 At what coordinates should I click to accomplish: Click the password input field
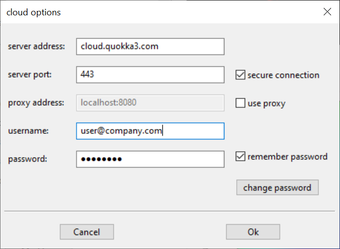(150, 159)
